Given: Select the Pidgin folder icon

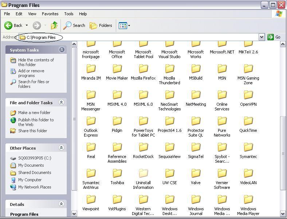Looking at the screenshot, I should pyautogui.click(x=117, y=121).
